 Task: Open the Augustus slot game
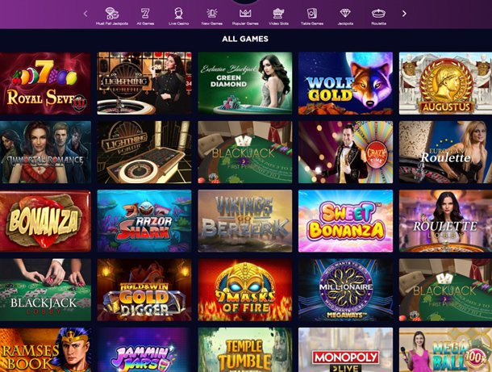tap(445, 83)
